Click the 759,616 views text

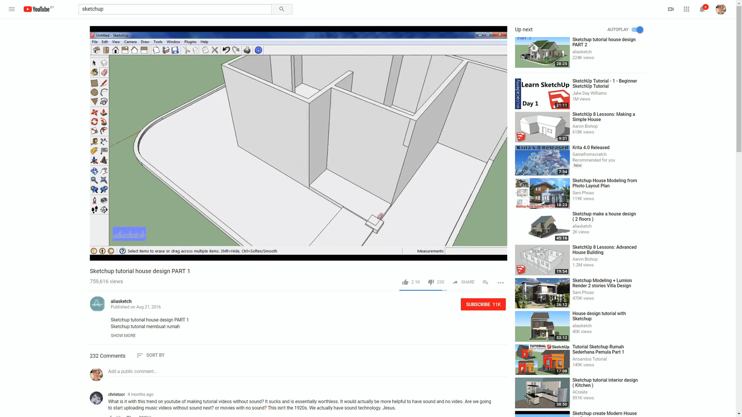(x=106, y=281)
